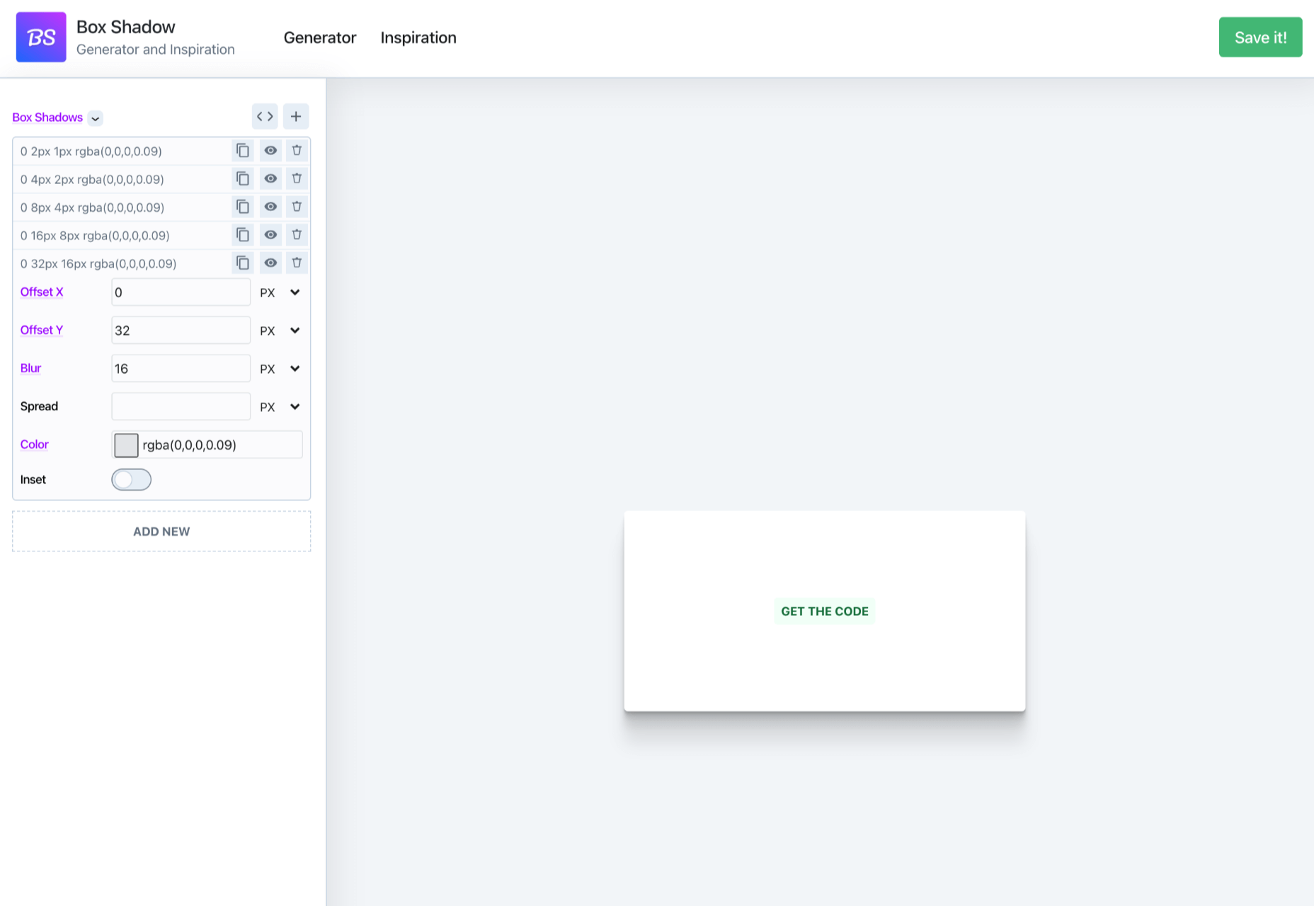1314x906 pixels.
Task: Click the Color label
Action: click(x=34, y=445)
